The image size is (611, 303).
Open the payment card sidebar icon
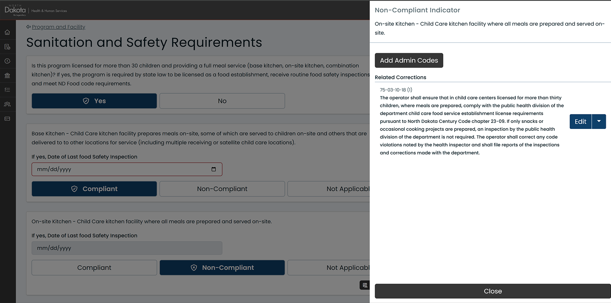[7, 119]
